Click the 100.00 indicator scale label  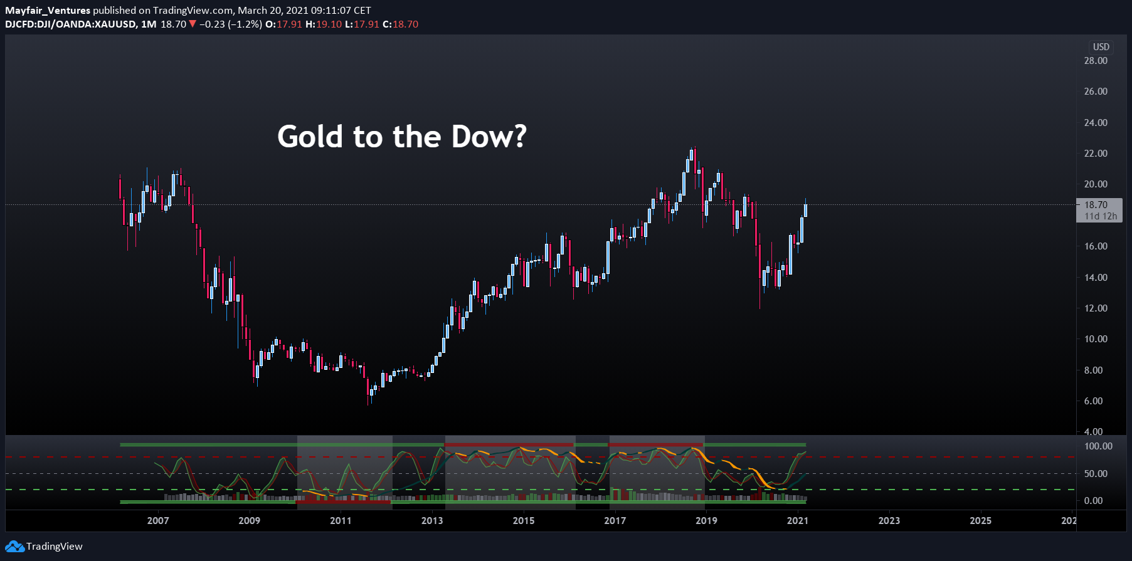(1098, 446)
